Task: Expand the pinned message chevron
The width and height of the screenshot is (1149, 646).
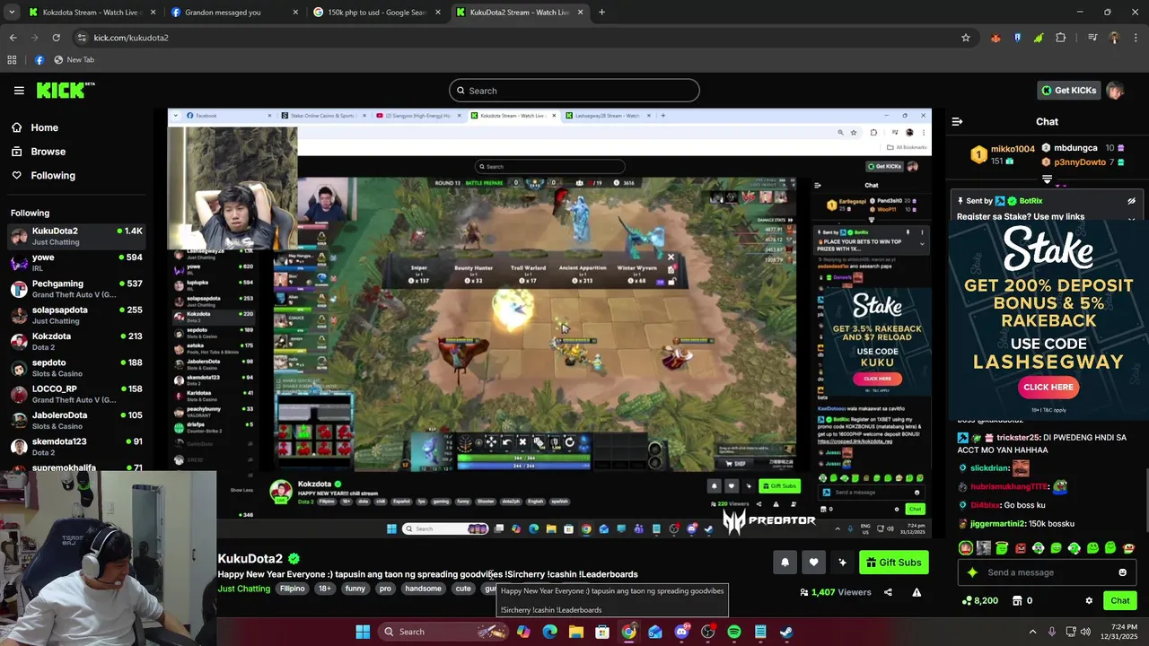Action: 1131,219
